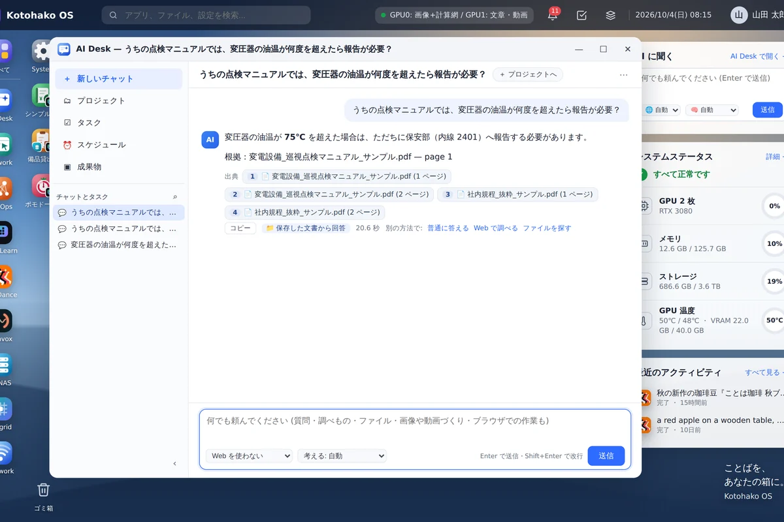Open the grid app icon in the dock
Viewport: 784px width, 522px height.
click(5, 409)
